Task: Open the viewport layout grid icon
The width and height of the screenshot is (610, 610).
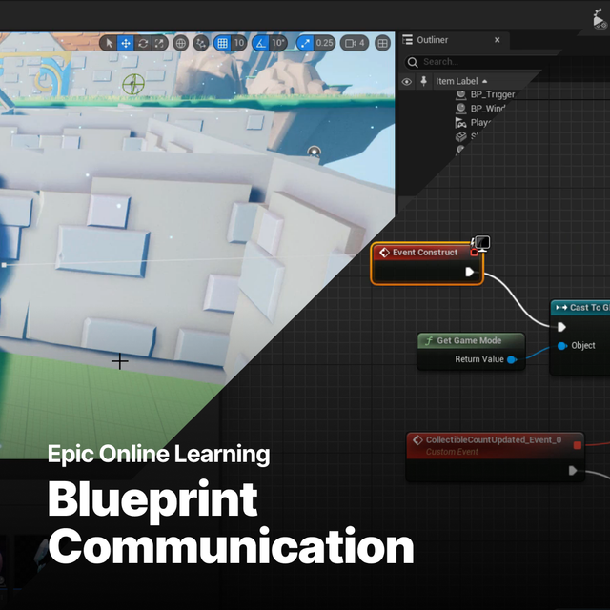Action: pos(382,43)
